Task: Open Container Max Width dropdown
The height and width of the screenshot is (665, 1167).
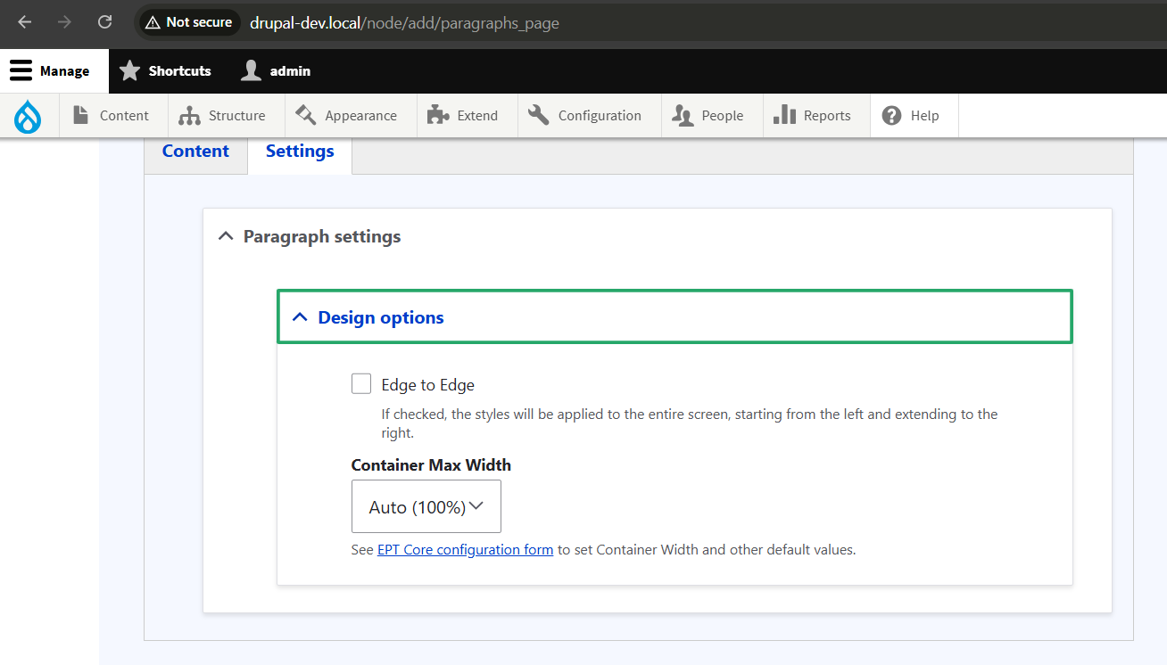Action: click(x=426, y=506)
